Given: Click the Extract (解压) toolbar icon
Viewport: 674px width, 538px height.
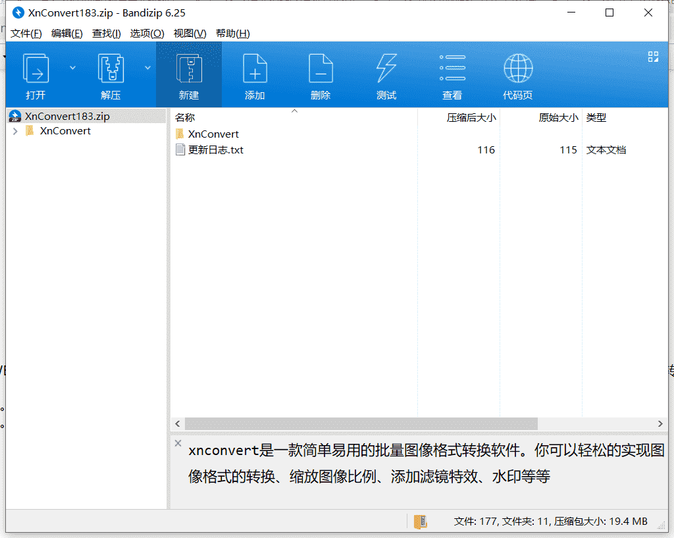Looking at the screenshot, I should 111,68.
